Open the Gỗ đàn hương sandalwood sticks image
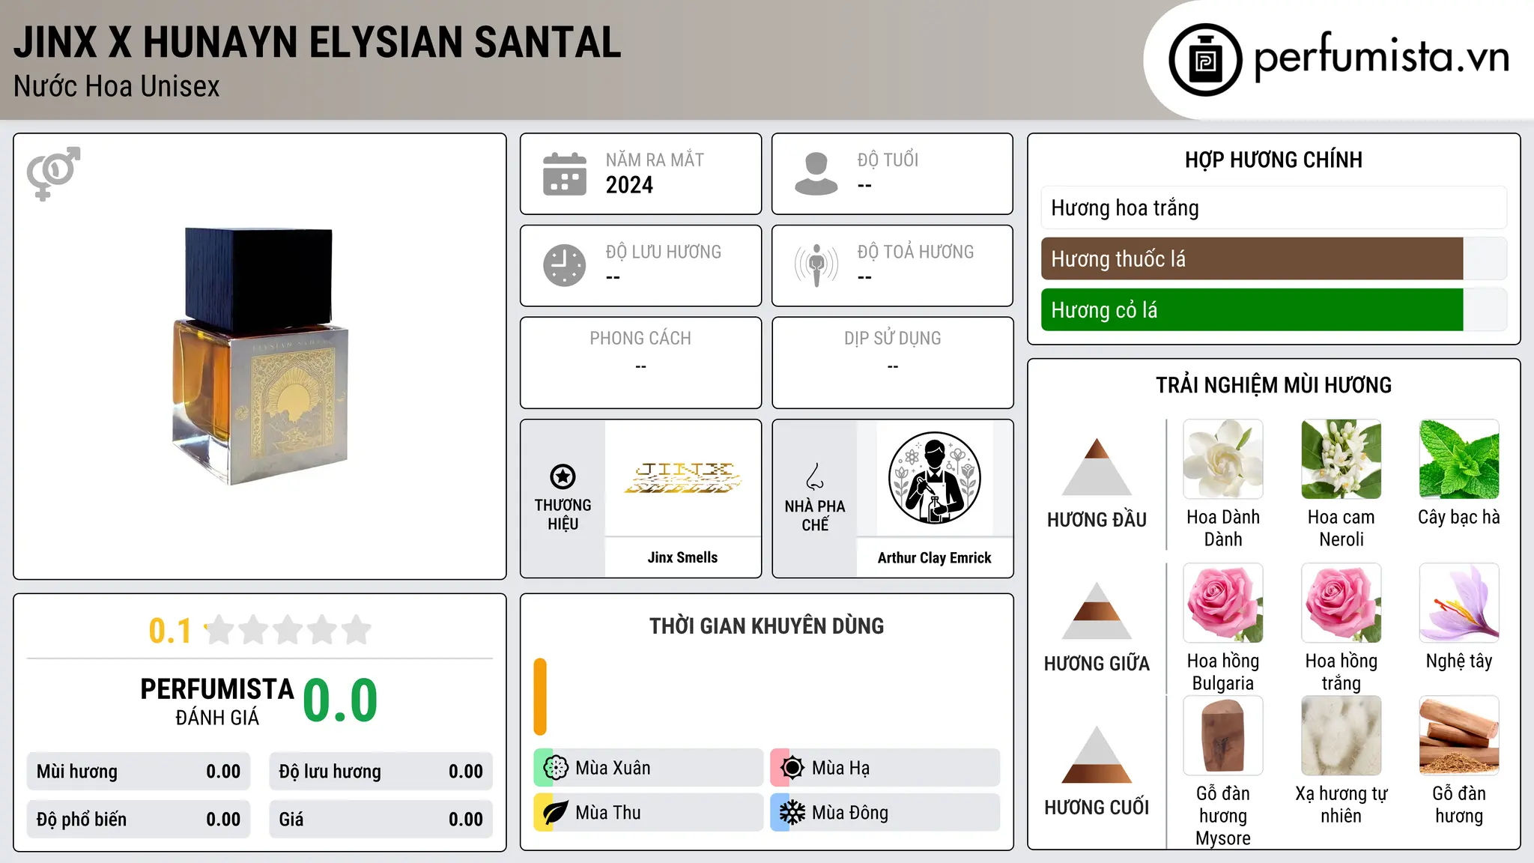 (x=1459, y=736)
